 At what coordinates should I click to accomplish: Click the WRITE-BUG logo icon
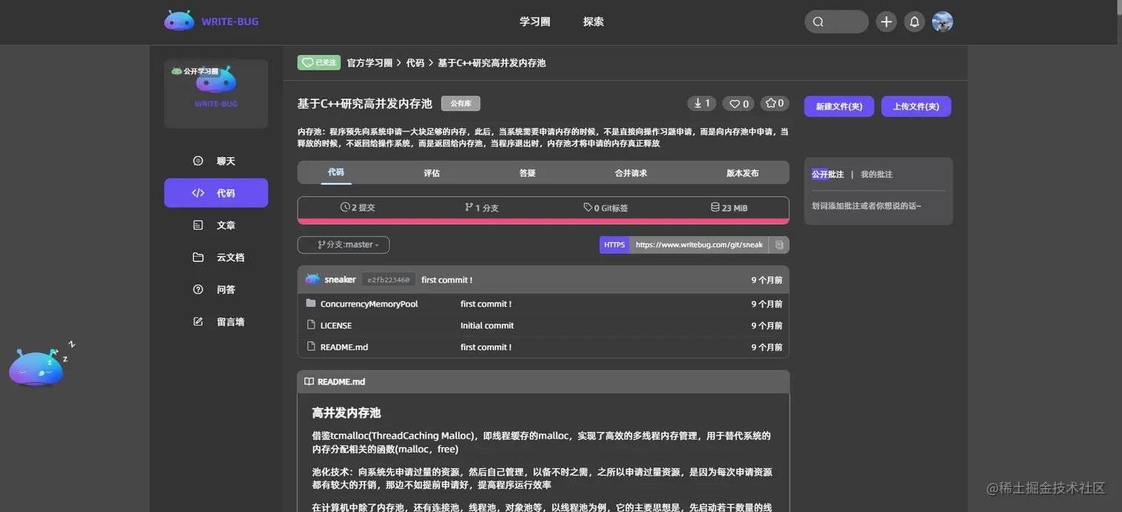(x=180, y=21)
